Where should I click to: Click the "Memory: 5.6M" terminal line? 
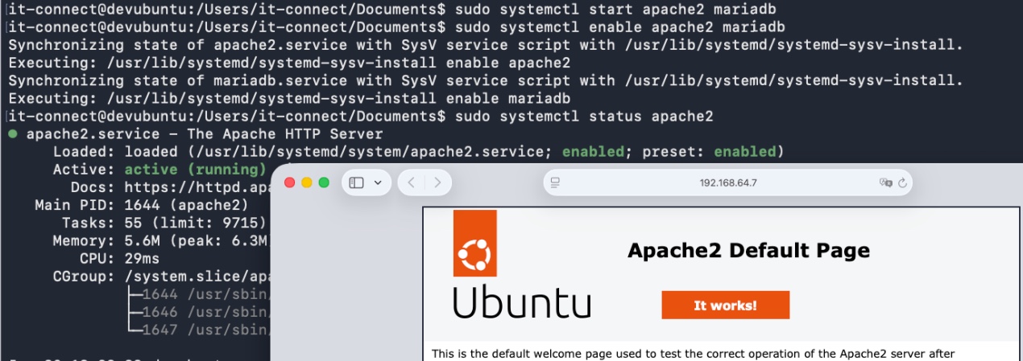click(x=160, y=240)
